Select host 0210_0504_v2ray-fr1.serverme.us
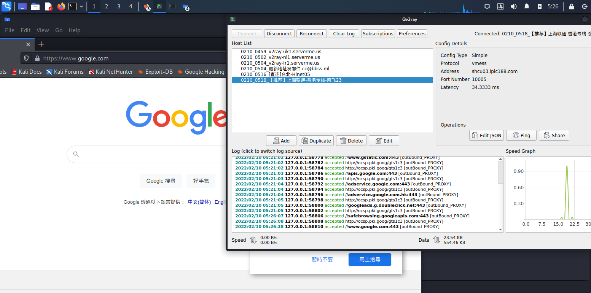 [x=332, y=63]
